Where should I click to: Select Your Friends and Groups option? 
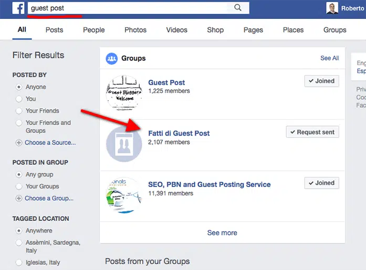tap(19, 123)
